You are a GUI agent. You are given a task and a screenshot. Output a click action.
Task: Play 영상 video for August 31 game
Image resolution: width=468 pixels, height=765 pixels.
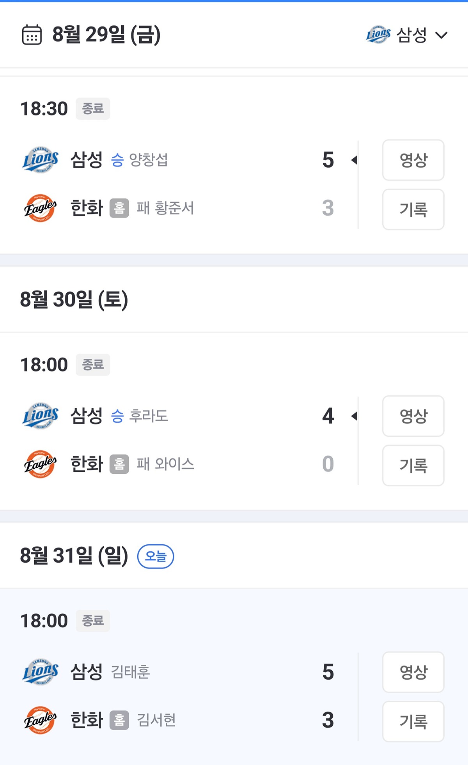pyautogui.click(x=413, y=672)
